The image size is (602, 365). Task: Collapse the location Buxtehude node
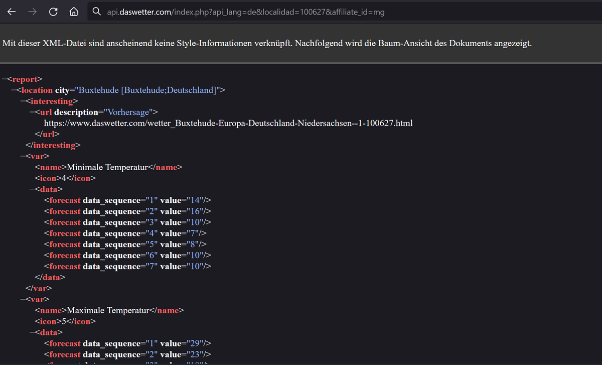(x=14, y=90)
